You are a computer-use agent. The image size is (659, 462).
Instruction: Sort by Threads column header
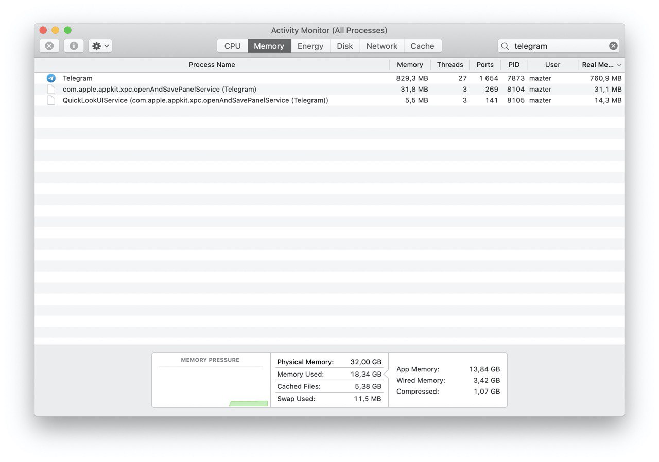click(450, 65)
